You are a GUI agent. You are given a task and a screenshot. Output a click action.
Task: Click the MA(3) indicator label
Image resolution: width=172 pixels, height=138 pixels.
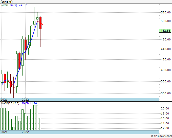[13, 6]
